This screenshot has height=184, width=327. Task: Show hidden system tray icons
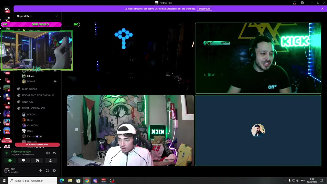pos(286,181)
